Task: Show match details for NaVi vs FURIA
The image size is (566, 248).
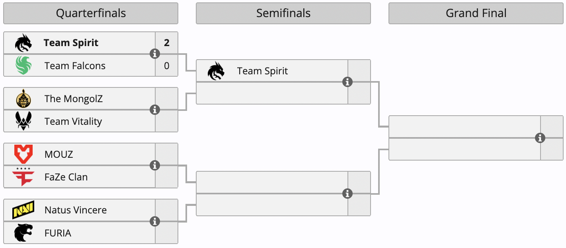Action: coord(155,221)
